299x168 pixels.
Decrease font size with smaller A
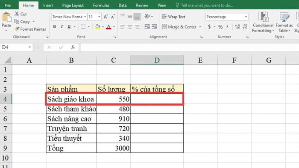pyautogui.click(x=113, y=17)
